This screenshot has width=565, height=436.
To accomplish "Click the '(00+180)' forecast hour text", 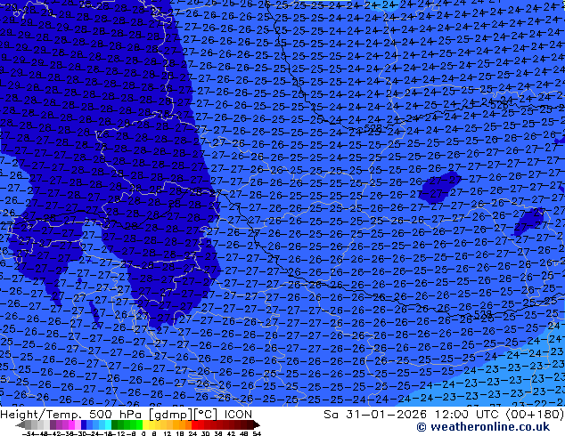I will pos(535,415).
